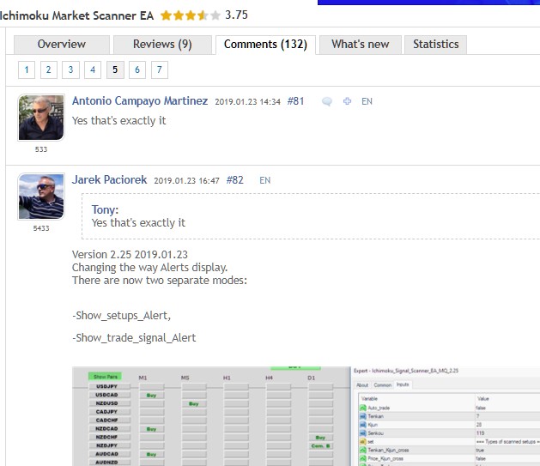
Task: Click the quoted author name Tony
Action: coord(105,209)
